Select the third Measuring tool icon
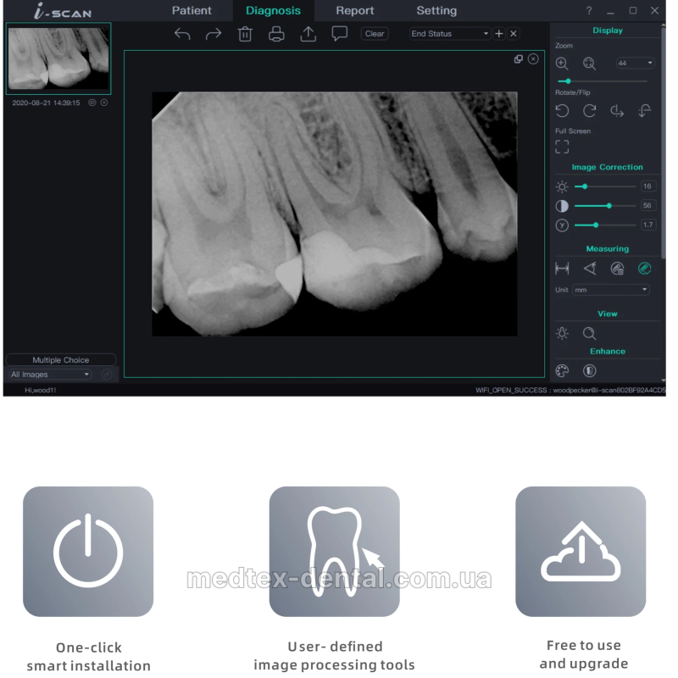Screen dimensions: 678x678 point(617,269)
